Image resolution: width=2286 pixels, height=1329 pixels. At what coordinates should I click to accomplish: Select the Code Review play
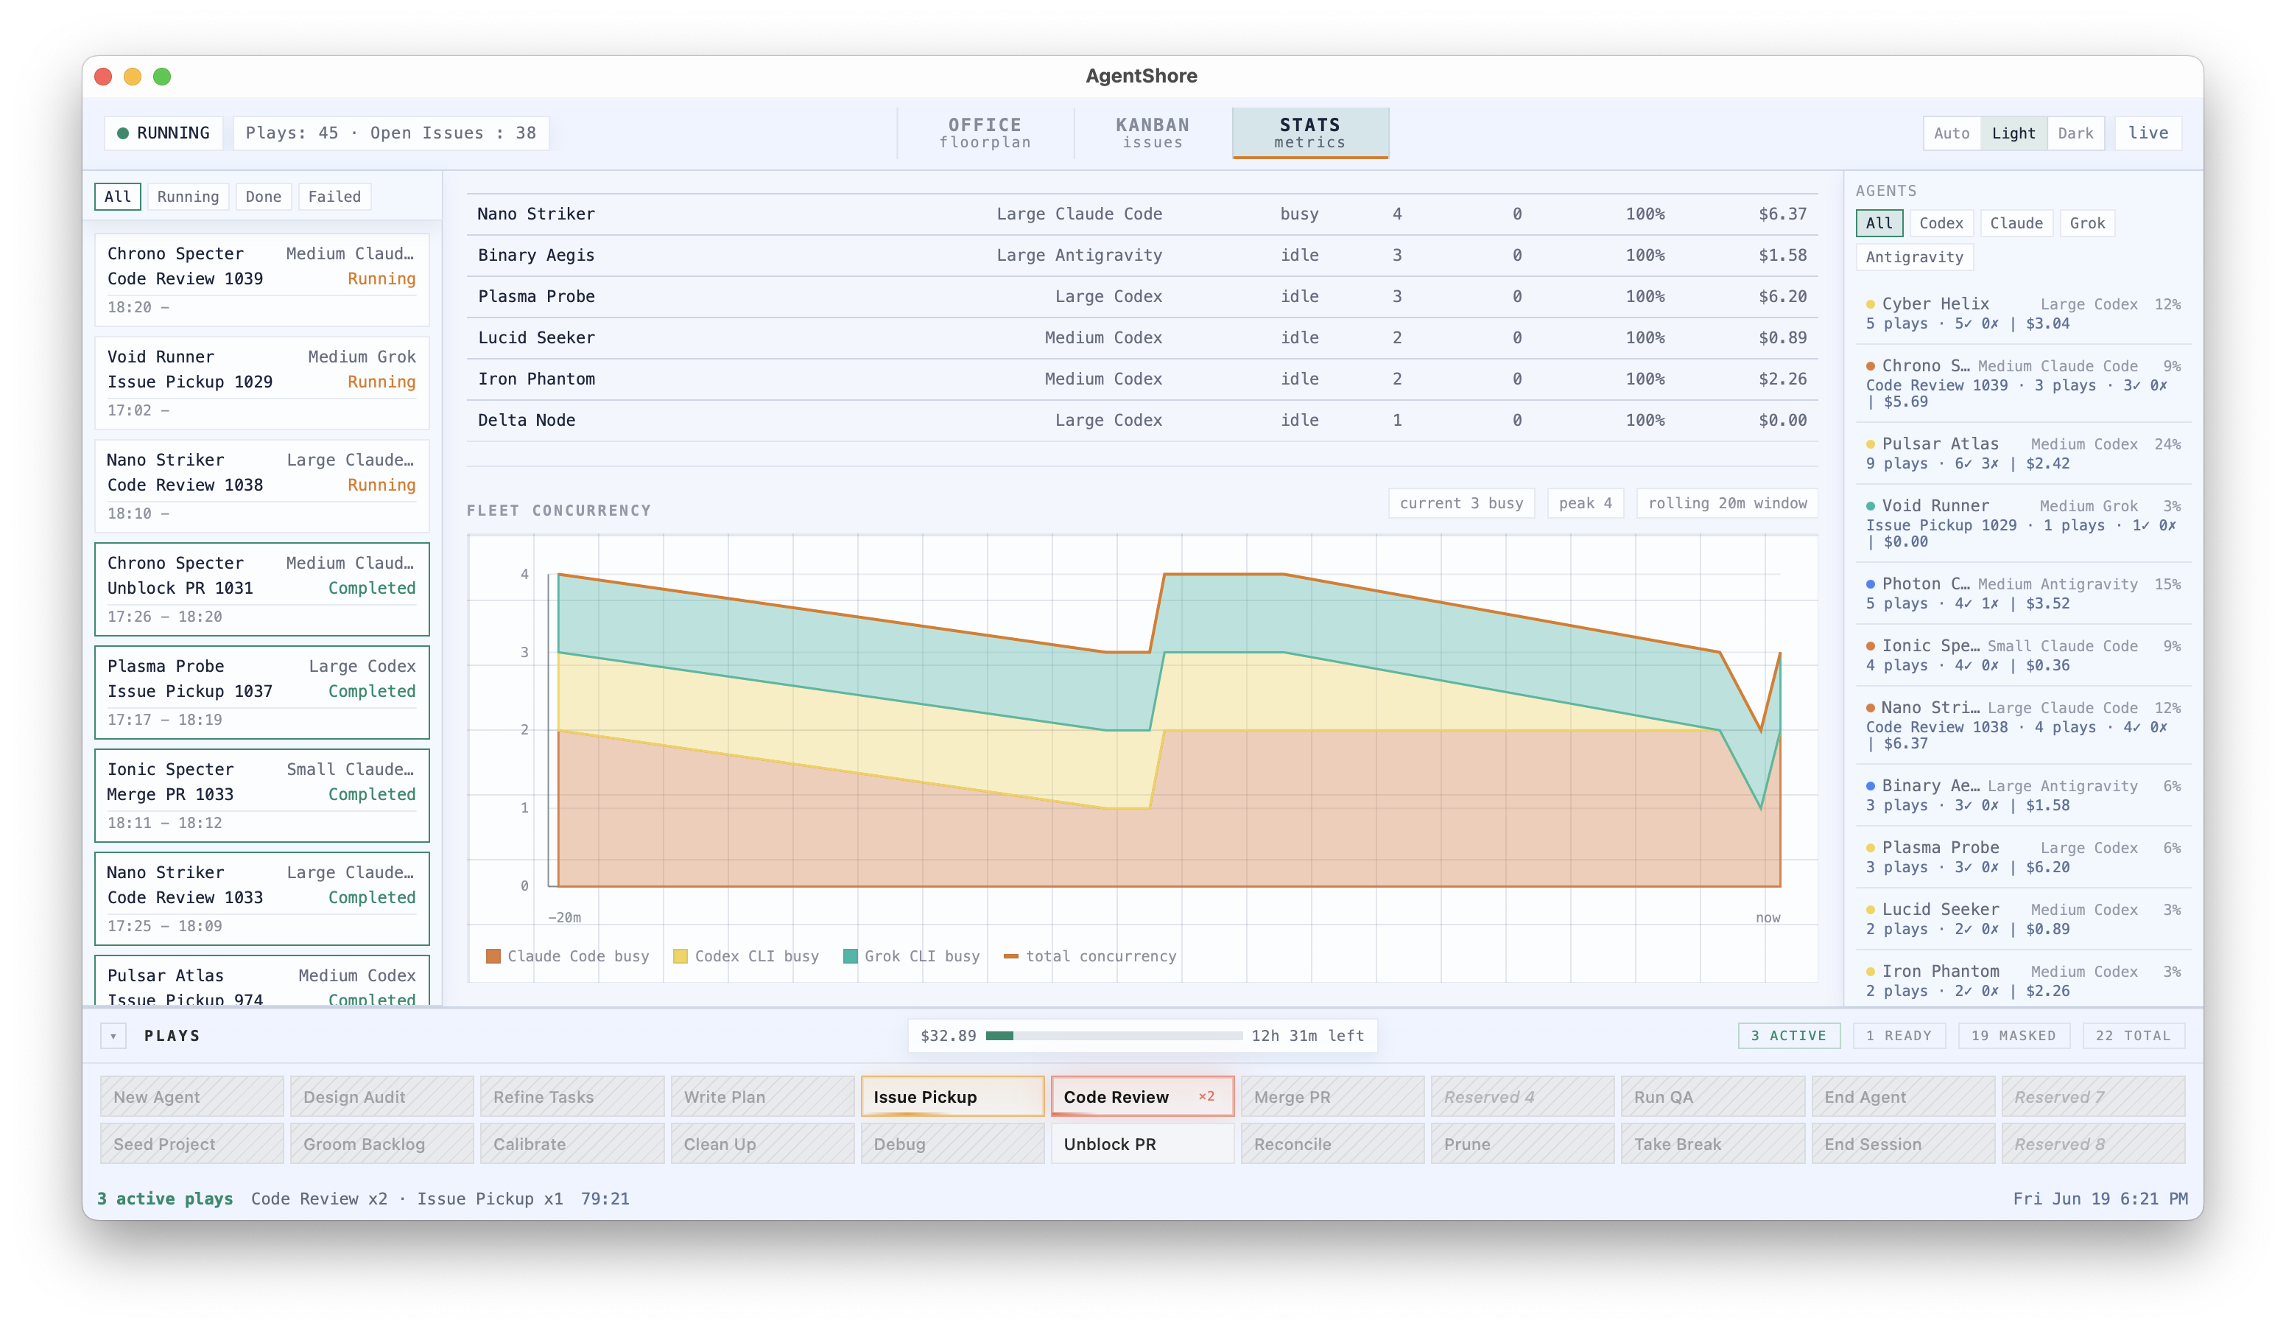pos(1142,1097)
